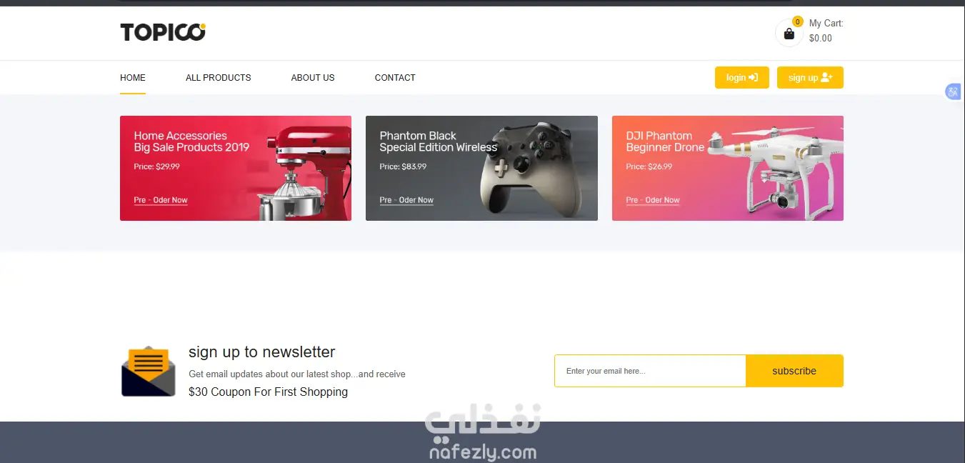
Task: Go to the HOME menu item
Action: (133, 77)
